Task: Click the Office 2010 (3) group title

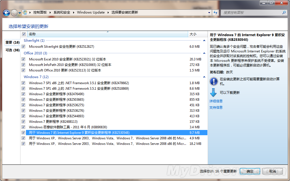Action: coord(36,53)
